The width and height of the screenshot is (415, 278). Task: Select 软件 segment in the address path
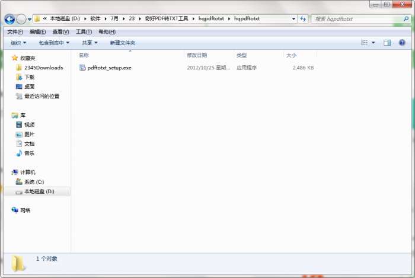(95, 18)
